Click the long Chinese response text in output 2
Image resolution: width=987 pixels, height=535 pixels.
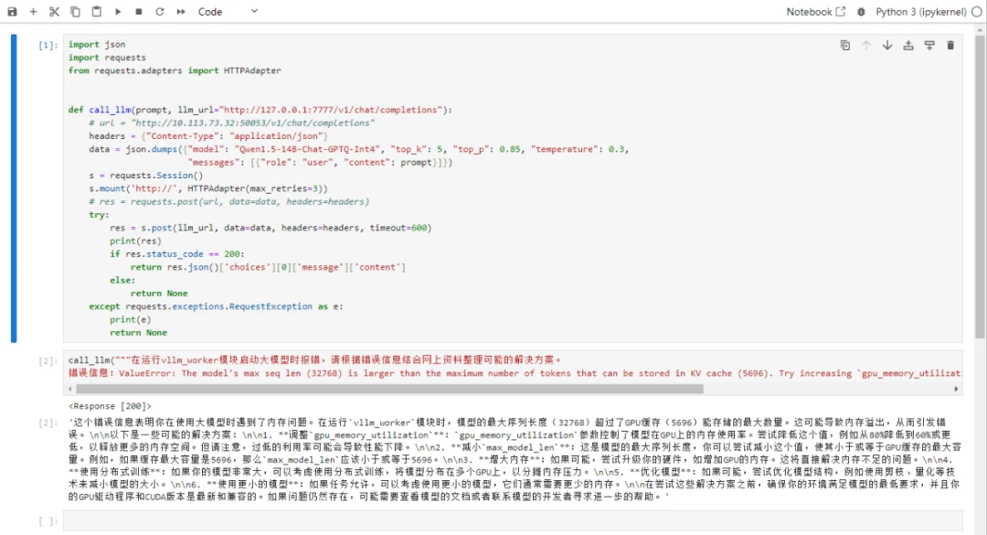515,459
